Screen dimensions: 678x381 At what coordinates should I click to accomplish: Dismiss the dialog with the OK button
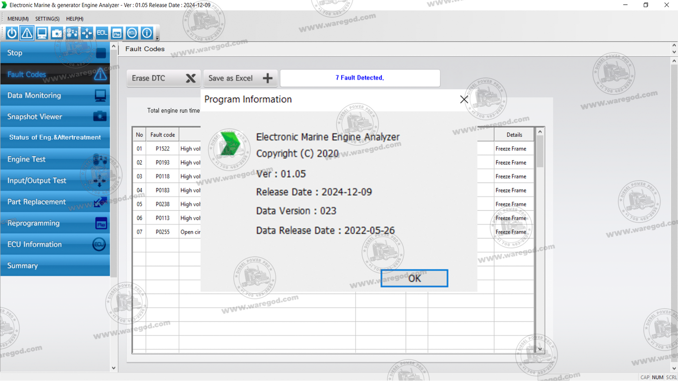click(x=414, y=278)
